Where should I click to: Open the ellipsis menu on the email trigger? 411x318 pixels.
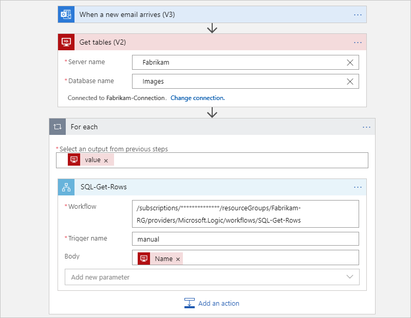click(x=358, y=14)
